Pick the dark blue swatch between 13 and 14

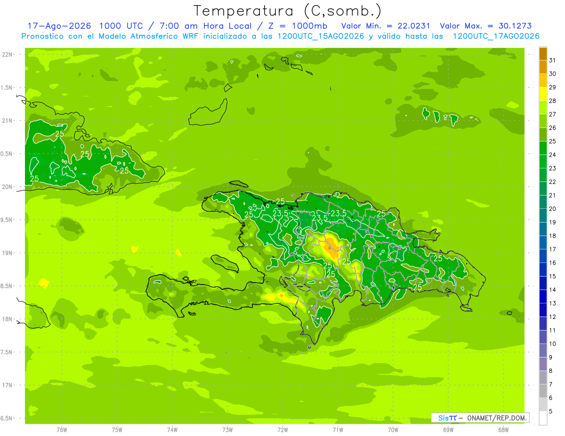point(543,297)
